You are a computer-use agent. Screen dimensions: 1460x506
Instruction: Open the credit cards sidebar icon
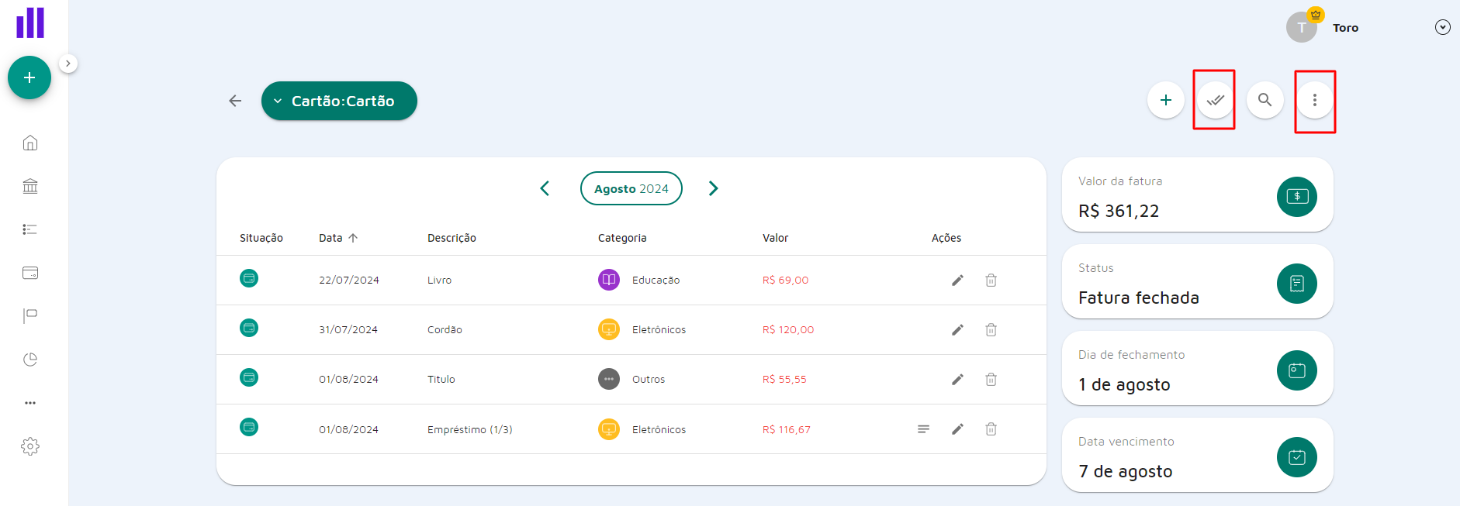(30, 273)
